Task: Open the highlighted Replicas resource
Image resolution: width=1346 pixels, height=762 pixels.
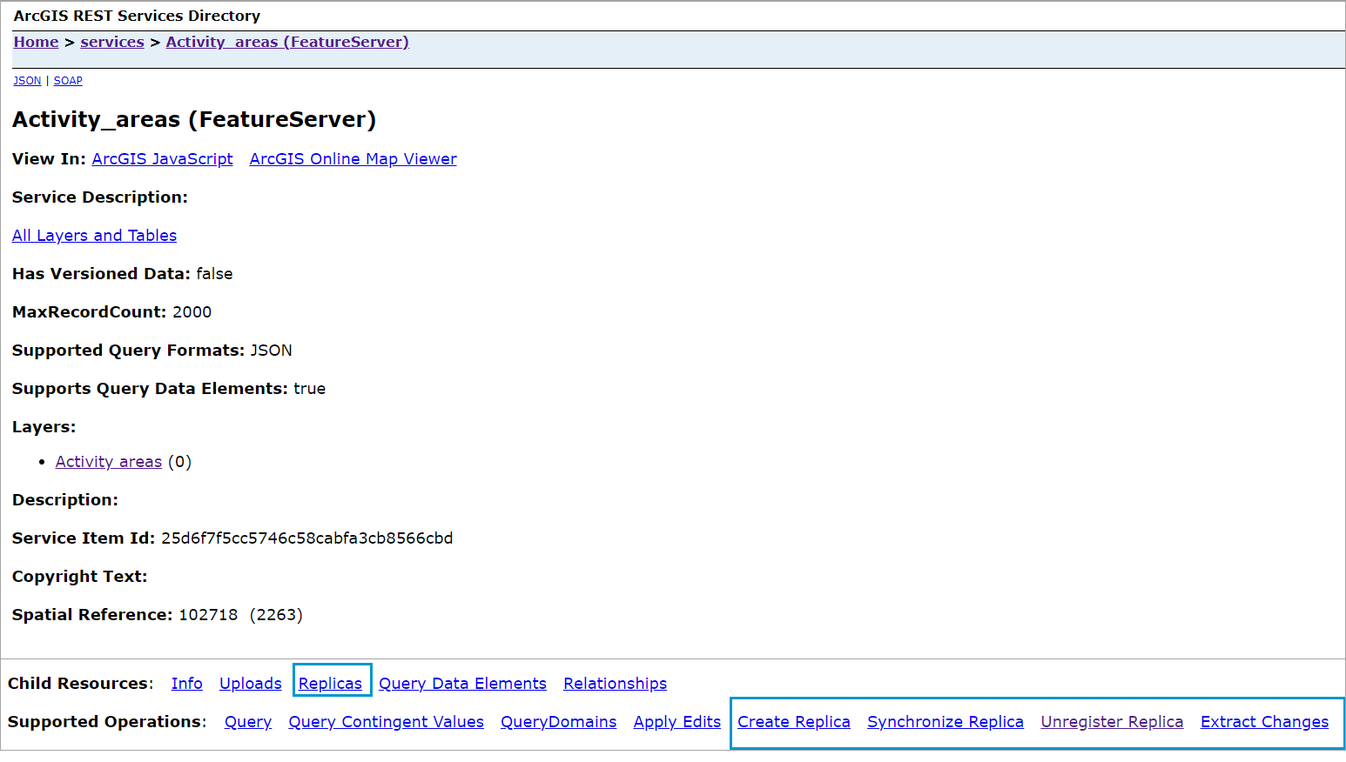Action: (x=331, y=683)
